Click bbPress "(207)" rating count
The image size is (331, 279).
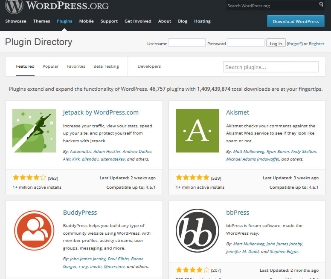(216, 270)
